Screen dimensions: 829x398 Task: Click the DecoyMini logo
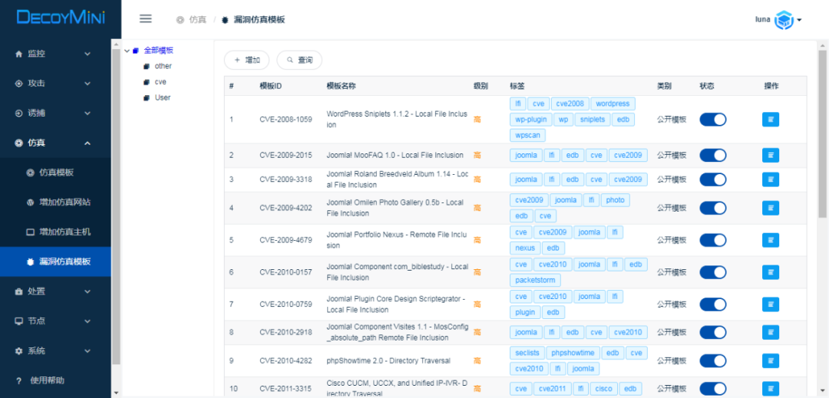tap(61, 17)
